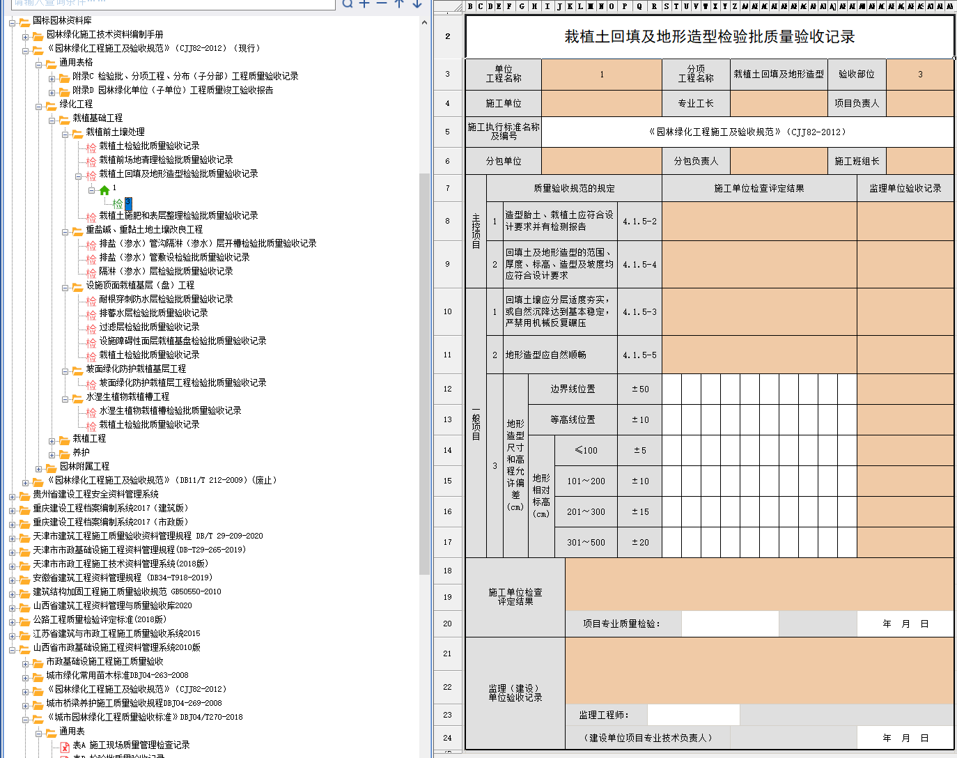
Task: Click the tree panel scroll-up arrow
Action: pos(424,22)
